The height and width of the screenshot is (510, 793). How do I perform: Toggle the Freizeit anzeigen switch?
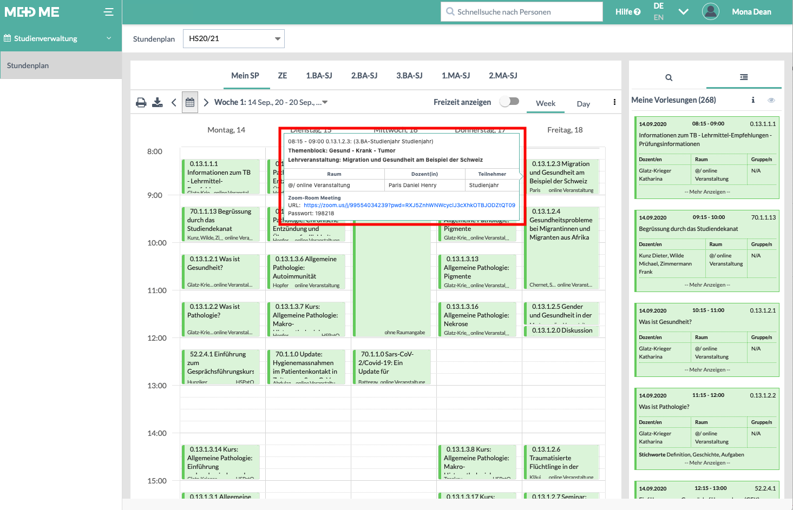509,102
